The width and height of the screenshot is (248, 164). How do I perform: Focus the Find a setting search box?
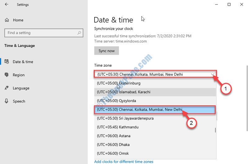(44, 33)
